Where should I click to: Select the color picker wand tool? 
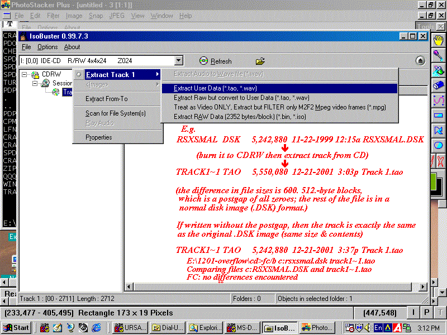coord(439,55)
